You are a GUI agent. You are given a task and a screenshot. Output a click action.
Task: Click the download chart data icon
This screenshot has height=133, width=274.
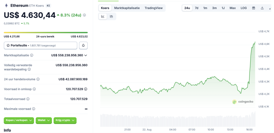pyautogui.click(x=262, y=8)
